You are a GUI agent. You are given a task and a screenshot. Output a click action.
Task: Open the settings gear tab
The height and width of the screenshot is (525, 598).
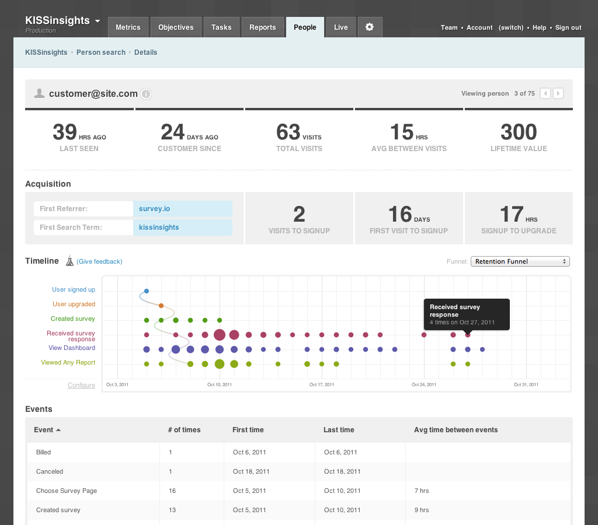pyautogui.click(x=369, y=27)
